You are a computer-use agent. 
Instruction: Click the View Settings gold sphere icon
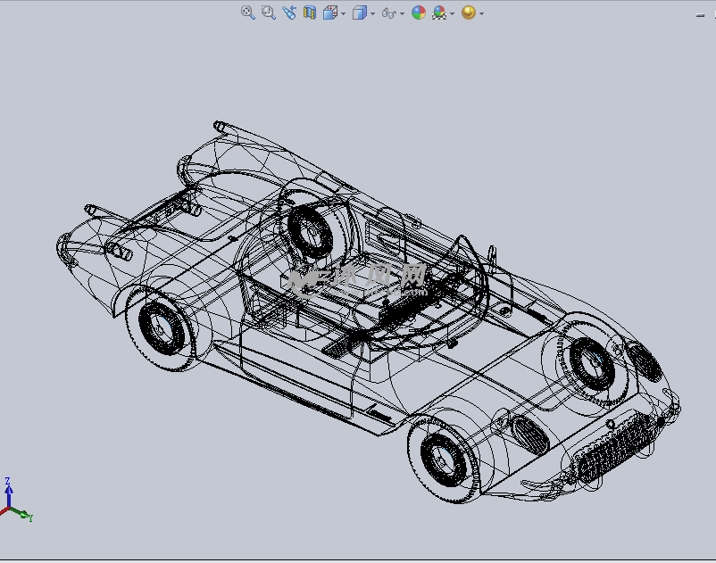(x=468, y=12)
